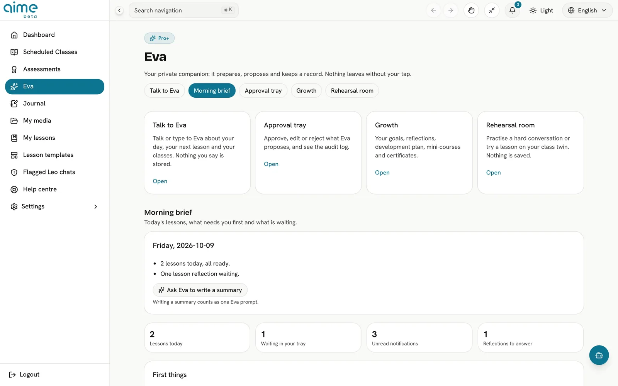This screenshot has width=618, height=386.
Task: Click the notifications bell icon
Action: [512, 10]
